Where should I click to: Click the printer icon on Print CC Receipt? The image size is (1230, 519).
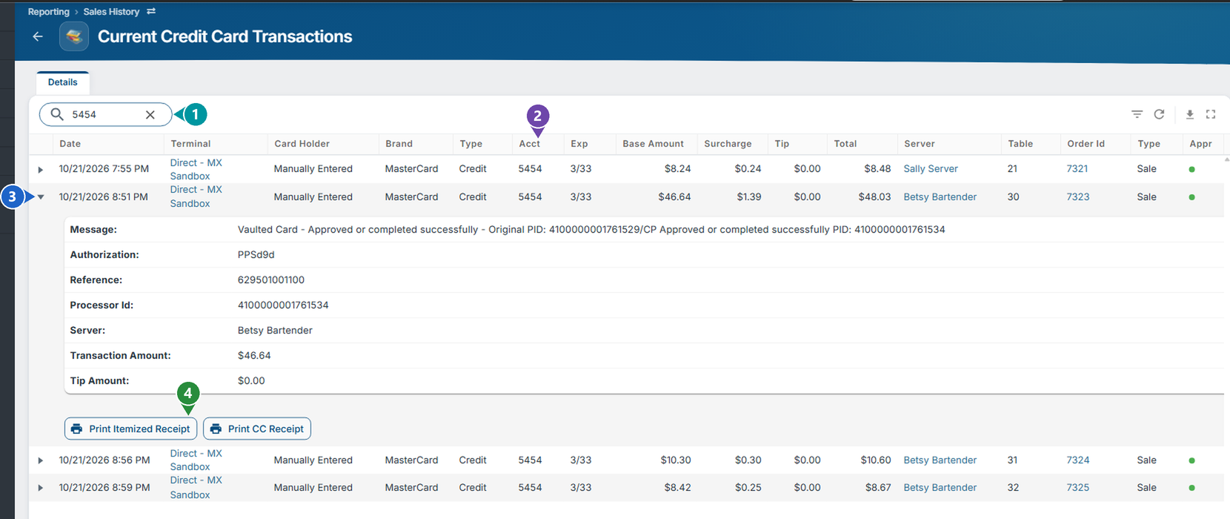[216, 429]
